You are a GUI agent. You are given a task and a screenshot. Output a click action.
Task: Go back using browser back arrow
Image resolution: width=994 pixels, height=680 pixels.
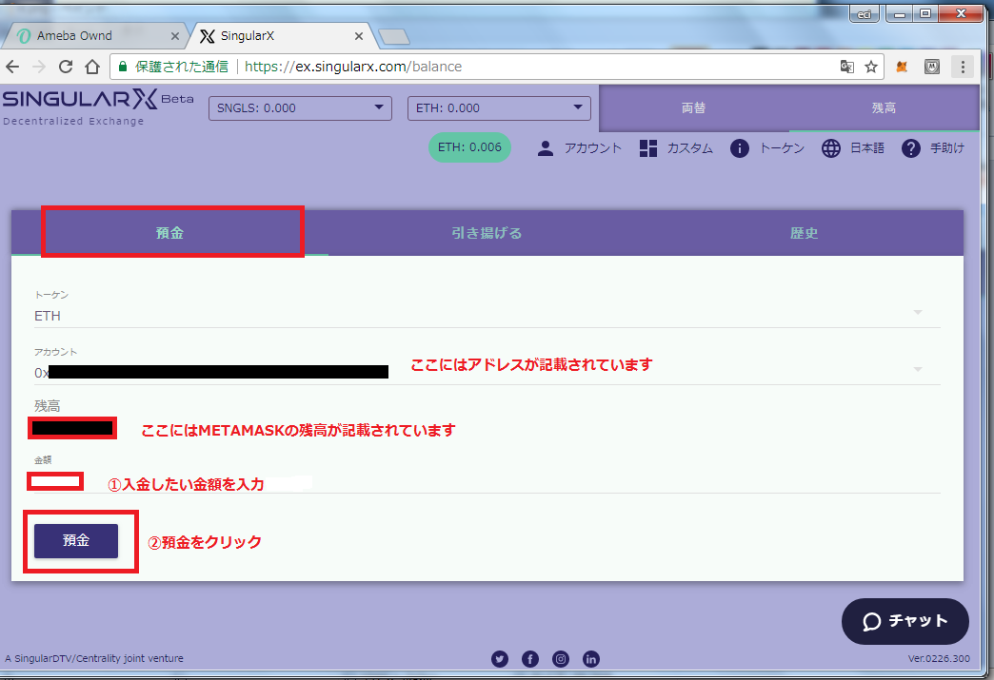pos(12,67)
